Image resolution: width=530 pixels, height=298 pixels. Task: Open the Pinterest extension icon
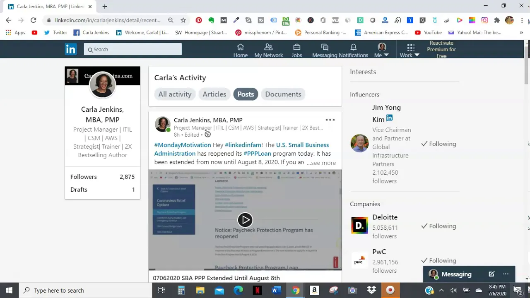(199, 20)
